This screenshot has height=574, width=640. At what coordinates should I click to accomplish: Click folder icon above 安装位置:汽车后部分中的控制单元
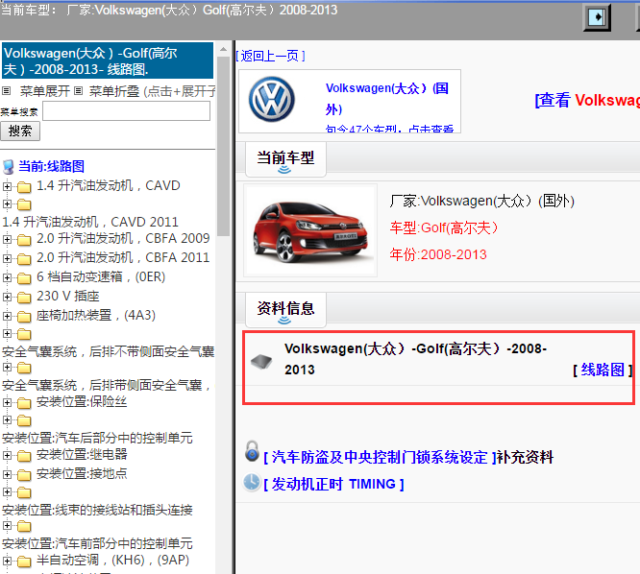pos(24,420)
